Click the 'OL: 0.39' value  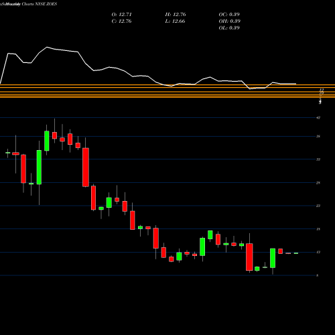[229, 28]
